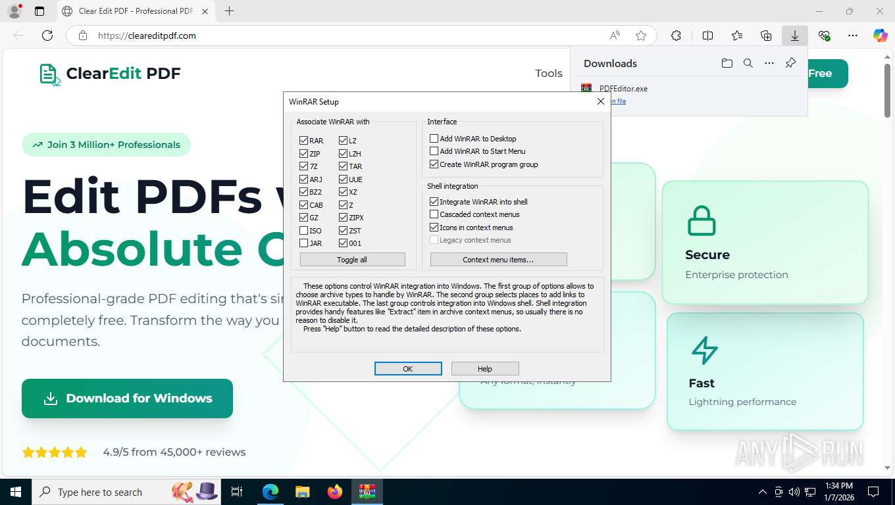View site information lock icon
This screenshot has width=895, height=505.
82,36
